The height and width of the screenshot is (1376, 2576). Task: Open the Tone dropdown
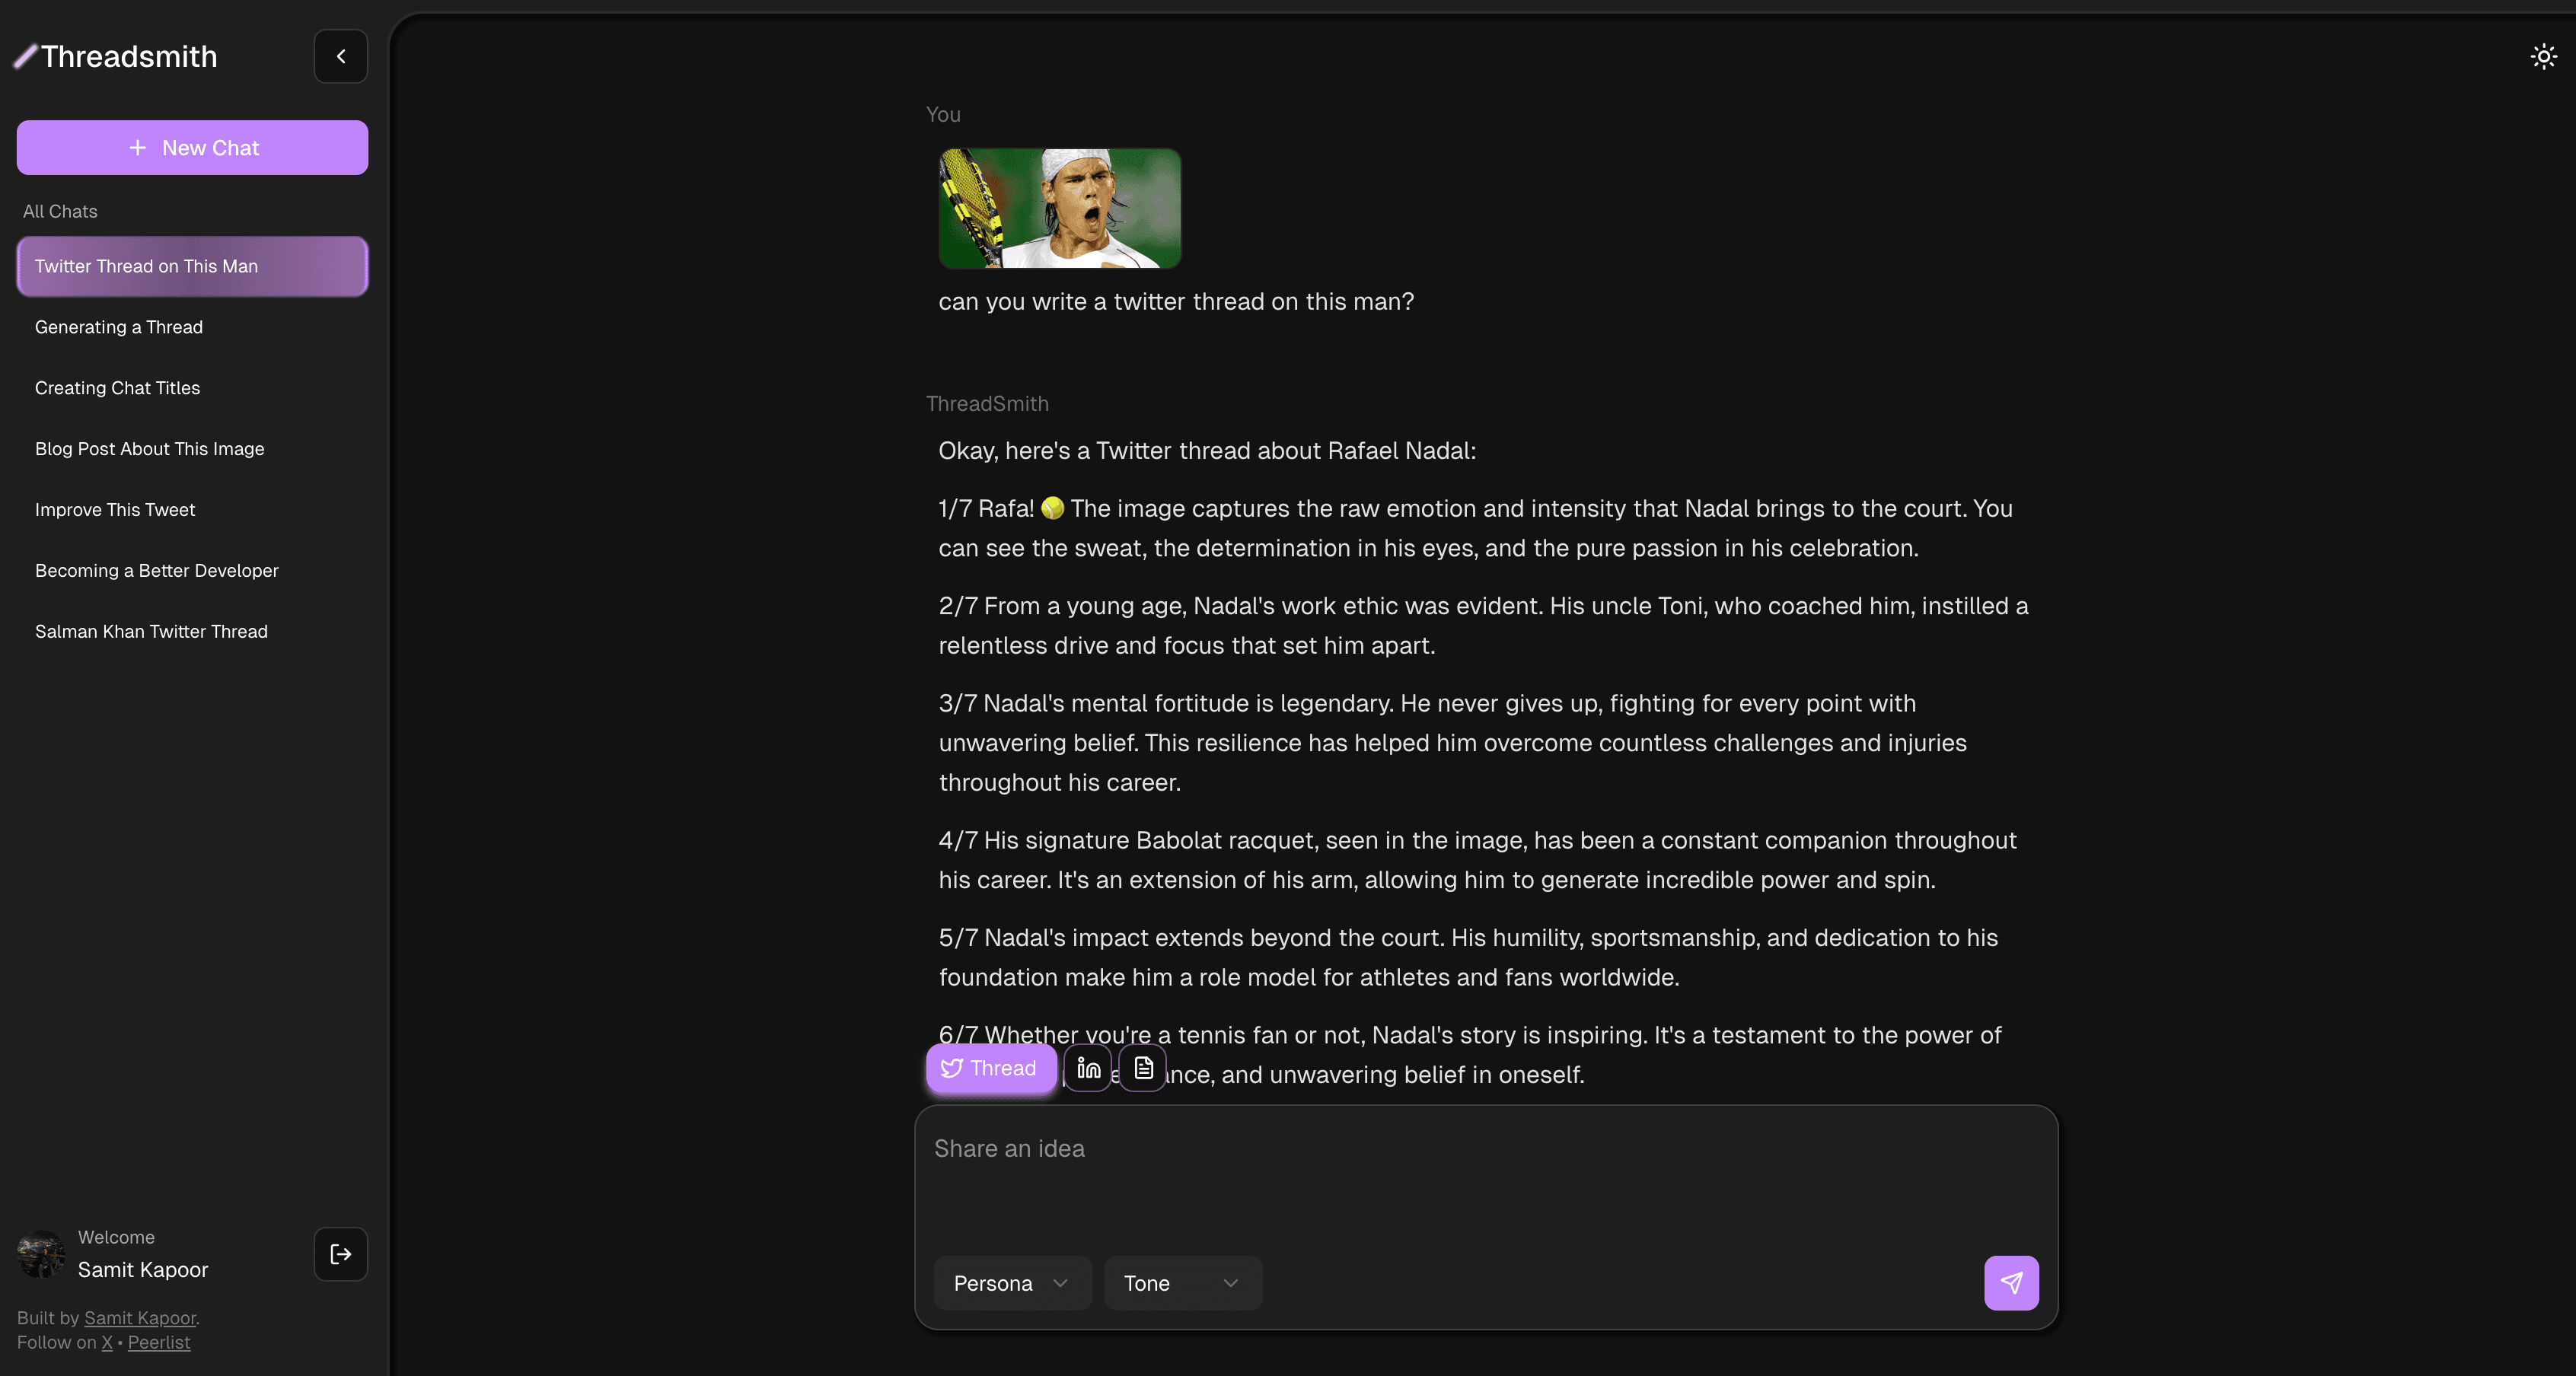point(1182,1283)
